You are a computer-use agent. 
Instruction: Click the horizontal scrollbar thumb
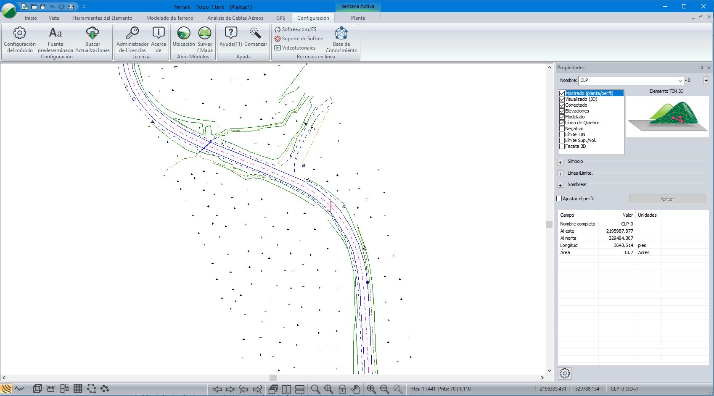click(273, 378)
